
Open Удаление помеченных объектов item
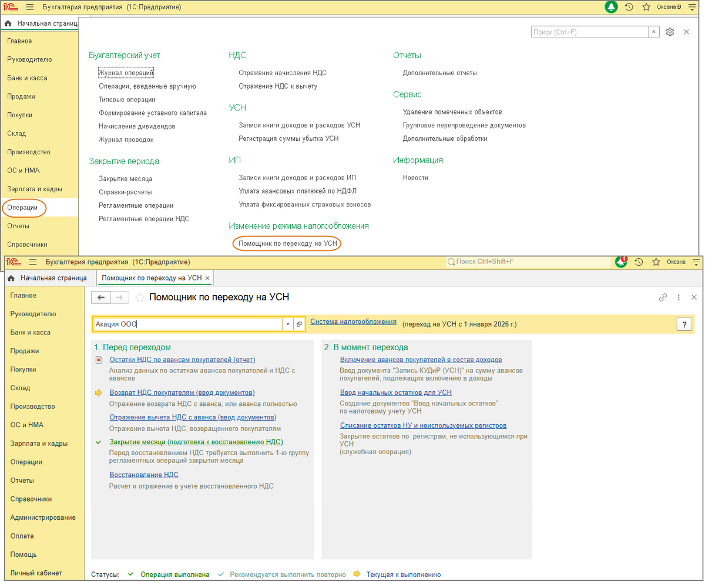[x=452, y=112]
